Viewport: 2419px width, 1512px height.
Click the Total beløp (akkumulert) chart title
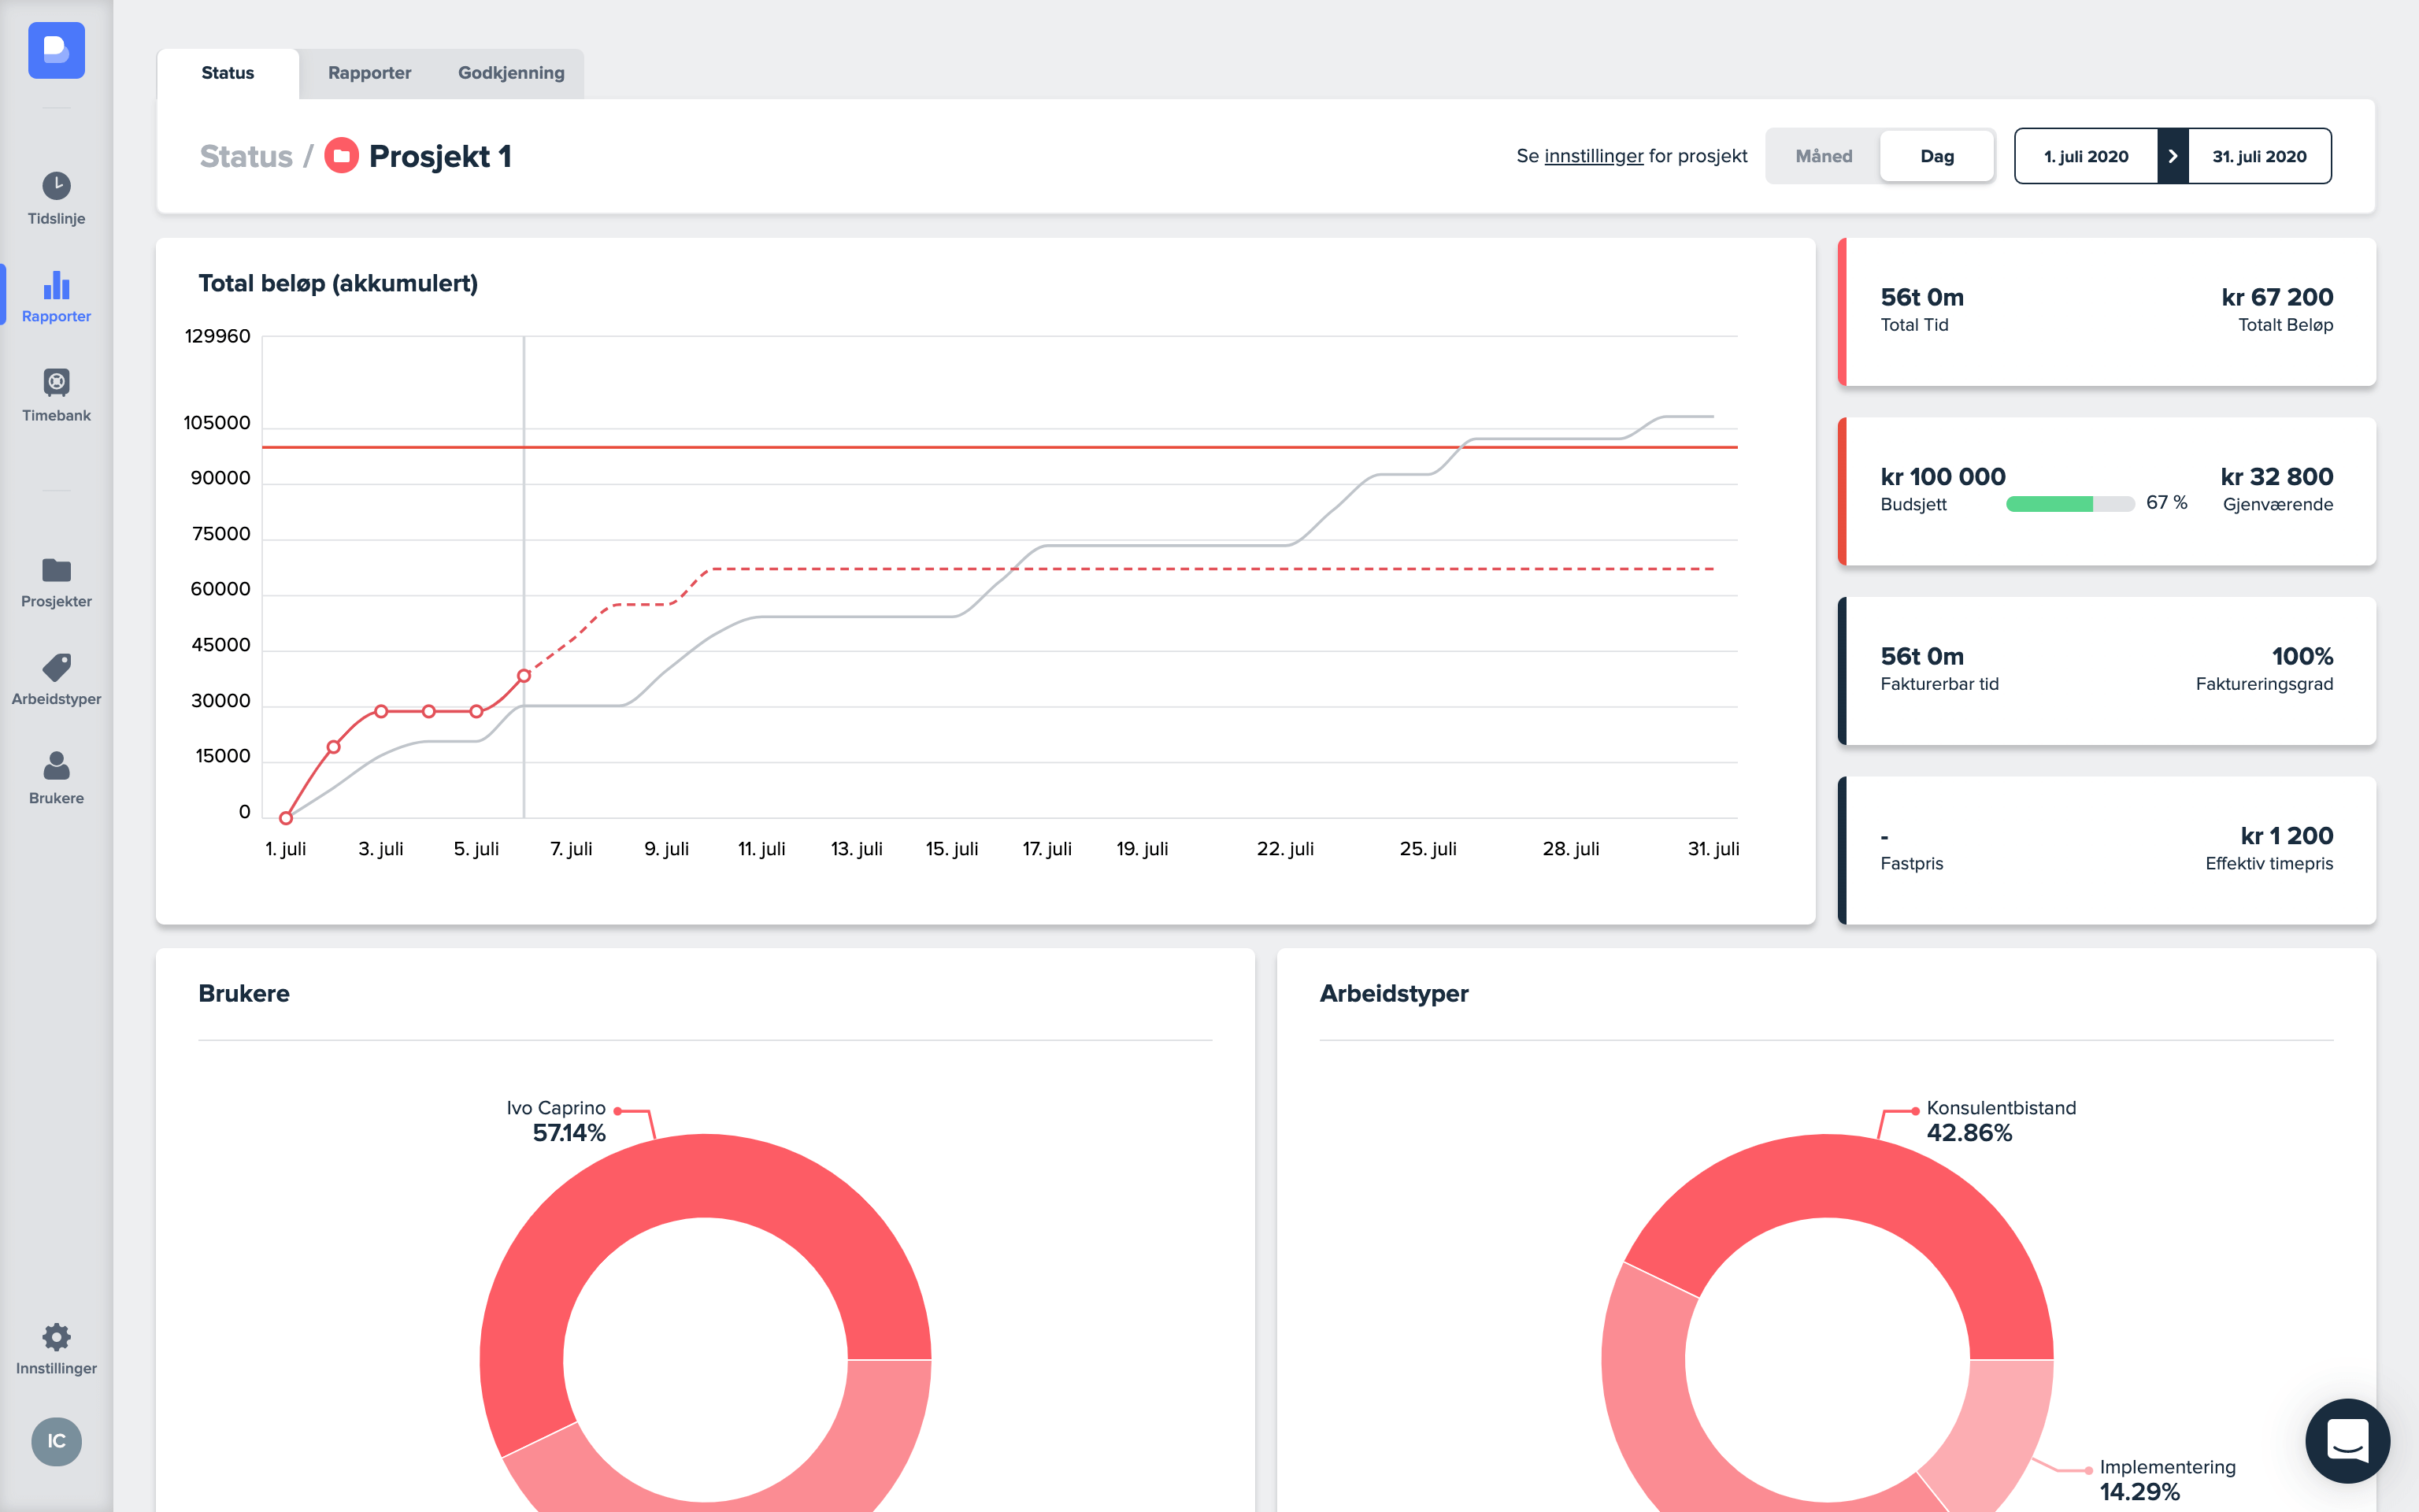pyautogui.click(x=338, y=284)
